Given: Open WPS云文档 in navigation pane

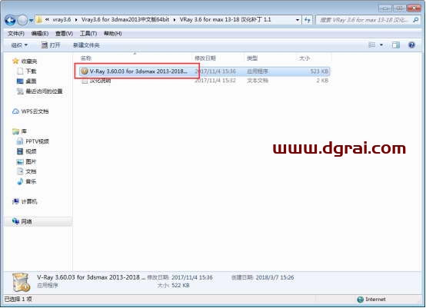Looking at the screenshot, I should point(35,111).
